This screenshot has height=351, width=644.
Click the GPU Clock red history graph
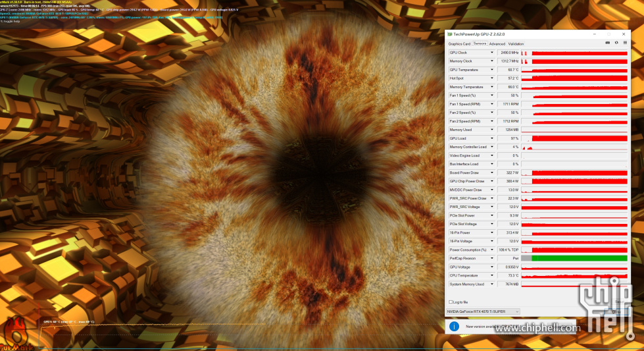[574, 53]
